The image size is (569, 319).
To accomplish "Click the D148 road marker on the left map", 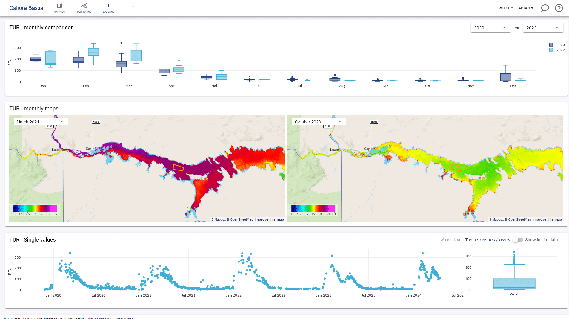I will coord(50,126).
